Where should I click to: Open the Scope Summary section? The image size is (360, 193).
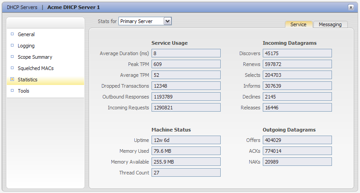35,57
